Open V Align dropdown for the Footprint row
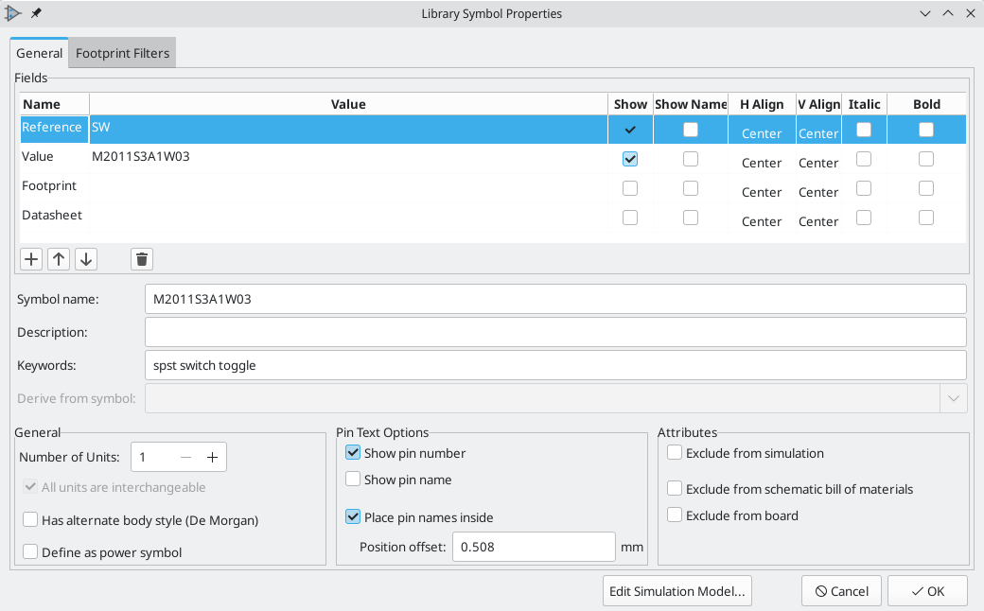Image resolution: width=984 pixels, height=611 pixels. (818, 192)
